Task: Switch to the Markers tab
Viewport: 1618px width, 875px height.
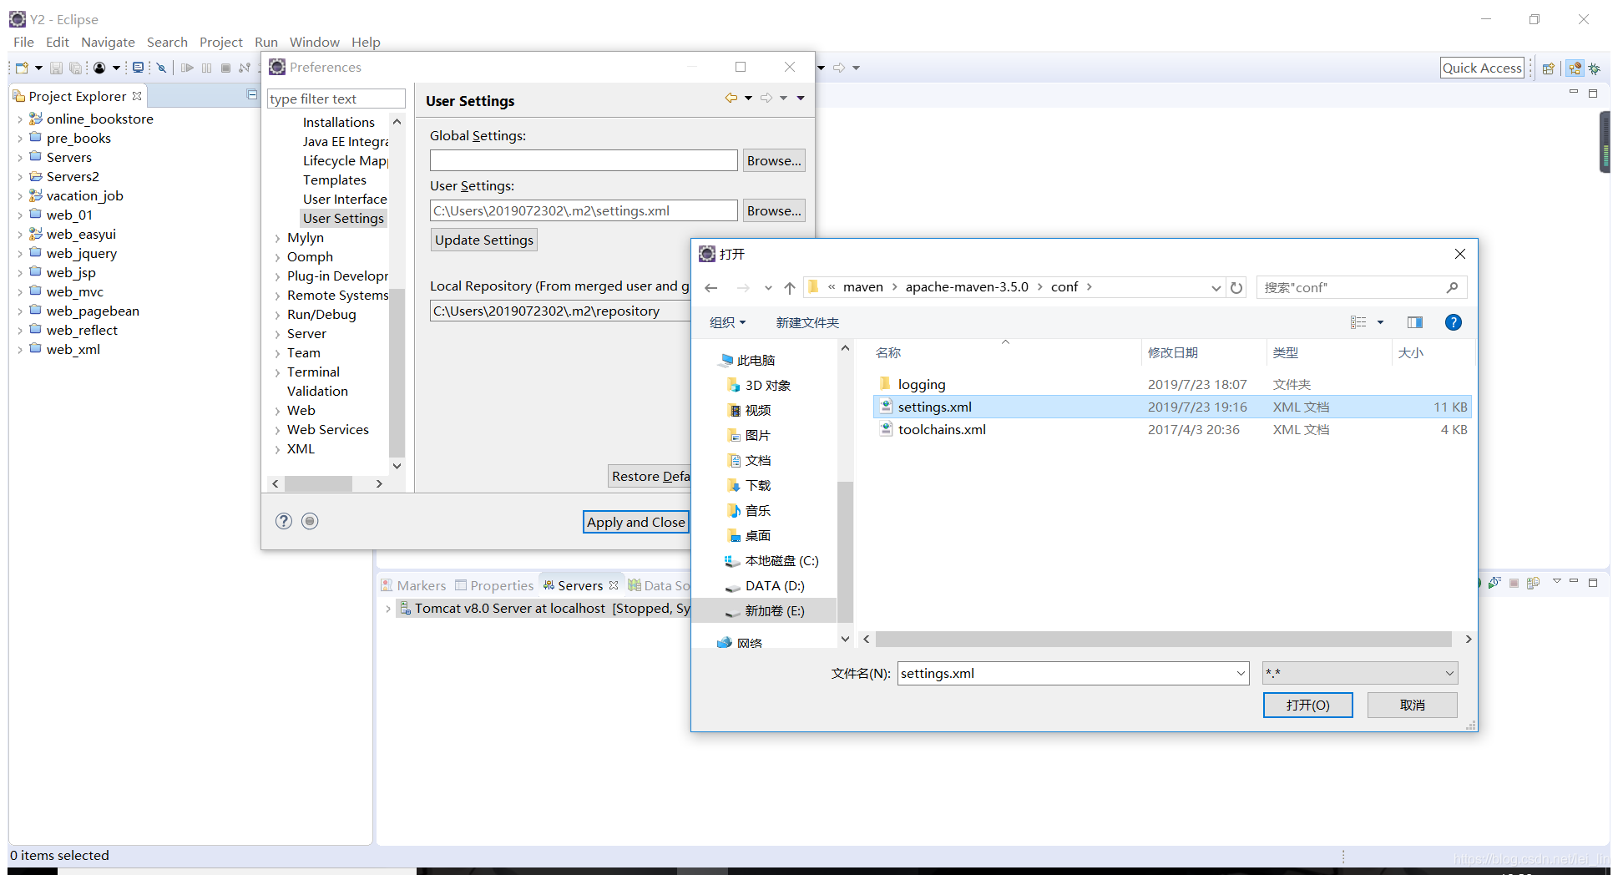Action: coord(413,585)
